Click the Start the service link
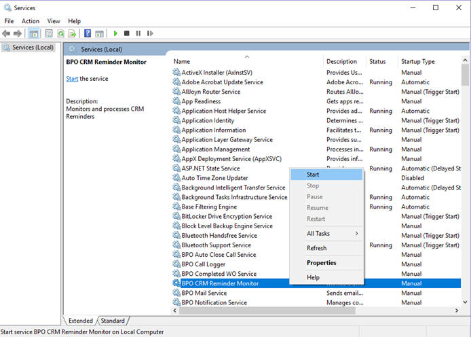 tap(72, 79)
